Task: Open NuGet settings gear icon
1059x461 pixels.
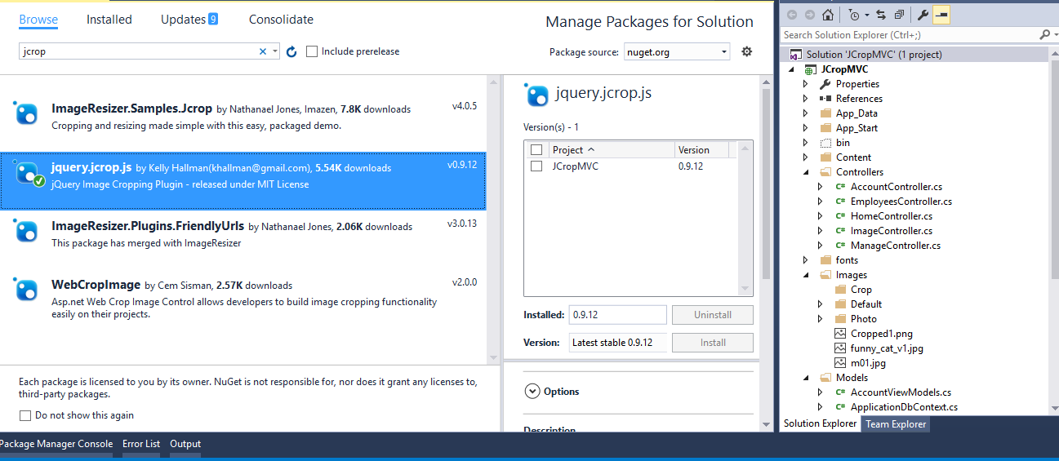Action: click(x=746, y=51)
